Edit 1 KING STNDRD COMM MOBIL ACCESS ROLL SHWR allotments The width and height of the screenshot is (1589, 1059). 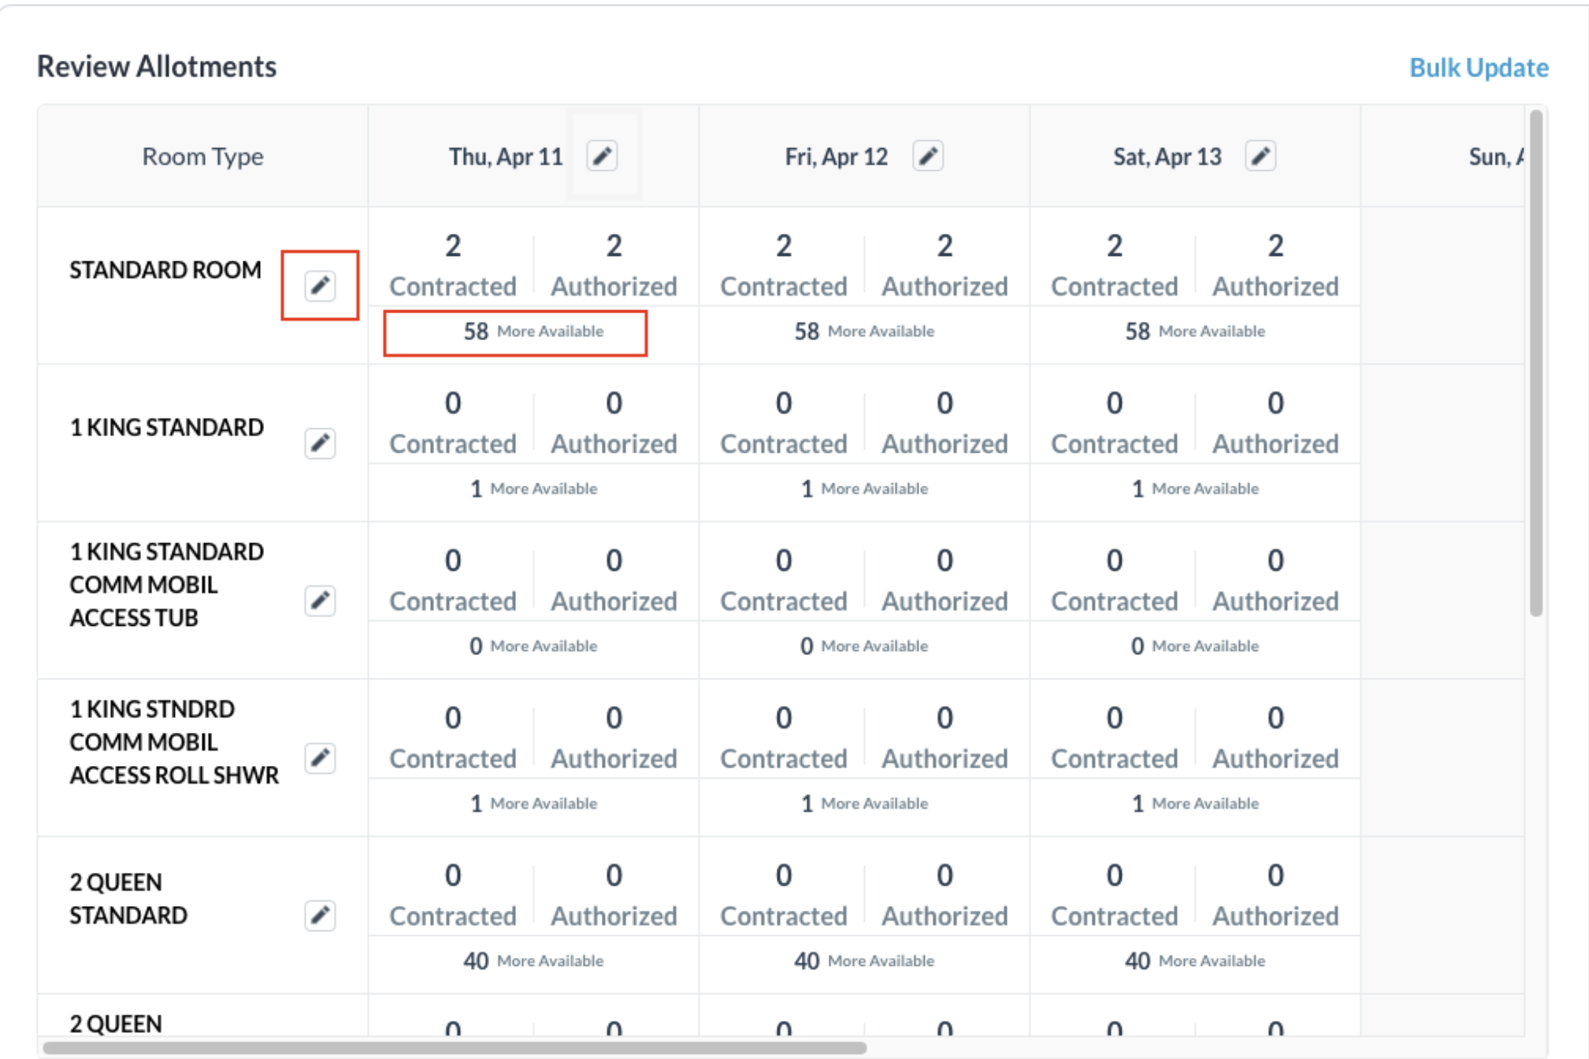319,758
